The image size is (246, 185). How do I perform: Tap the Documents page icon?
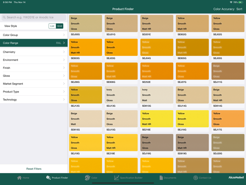click(161, 178)
